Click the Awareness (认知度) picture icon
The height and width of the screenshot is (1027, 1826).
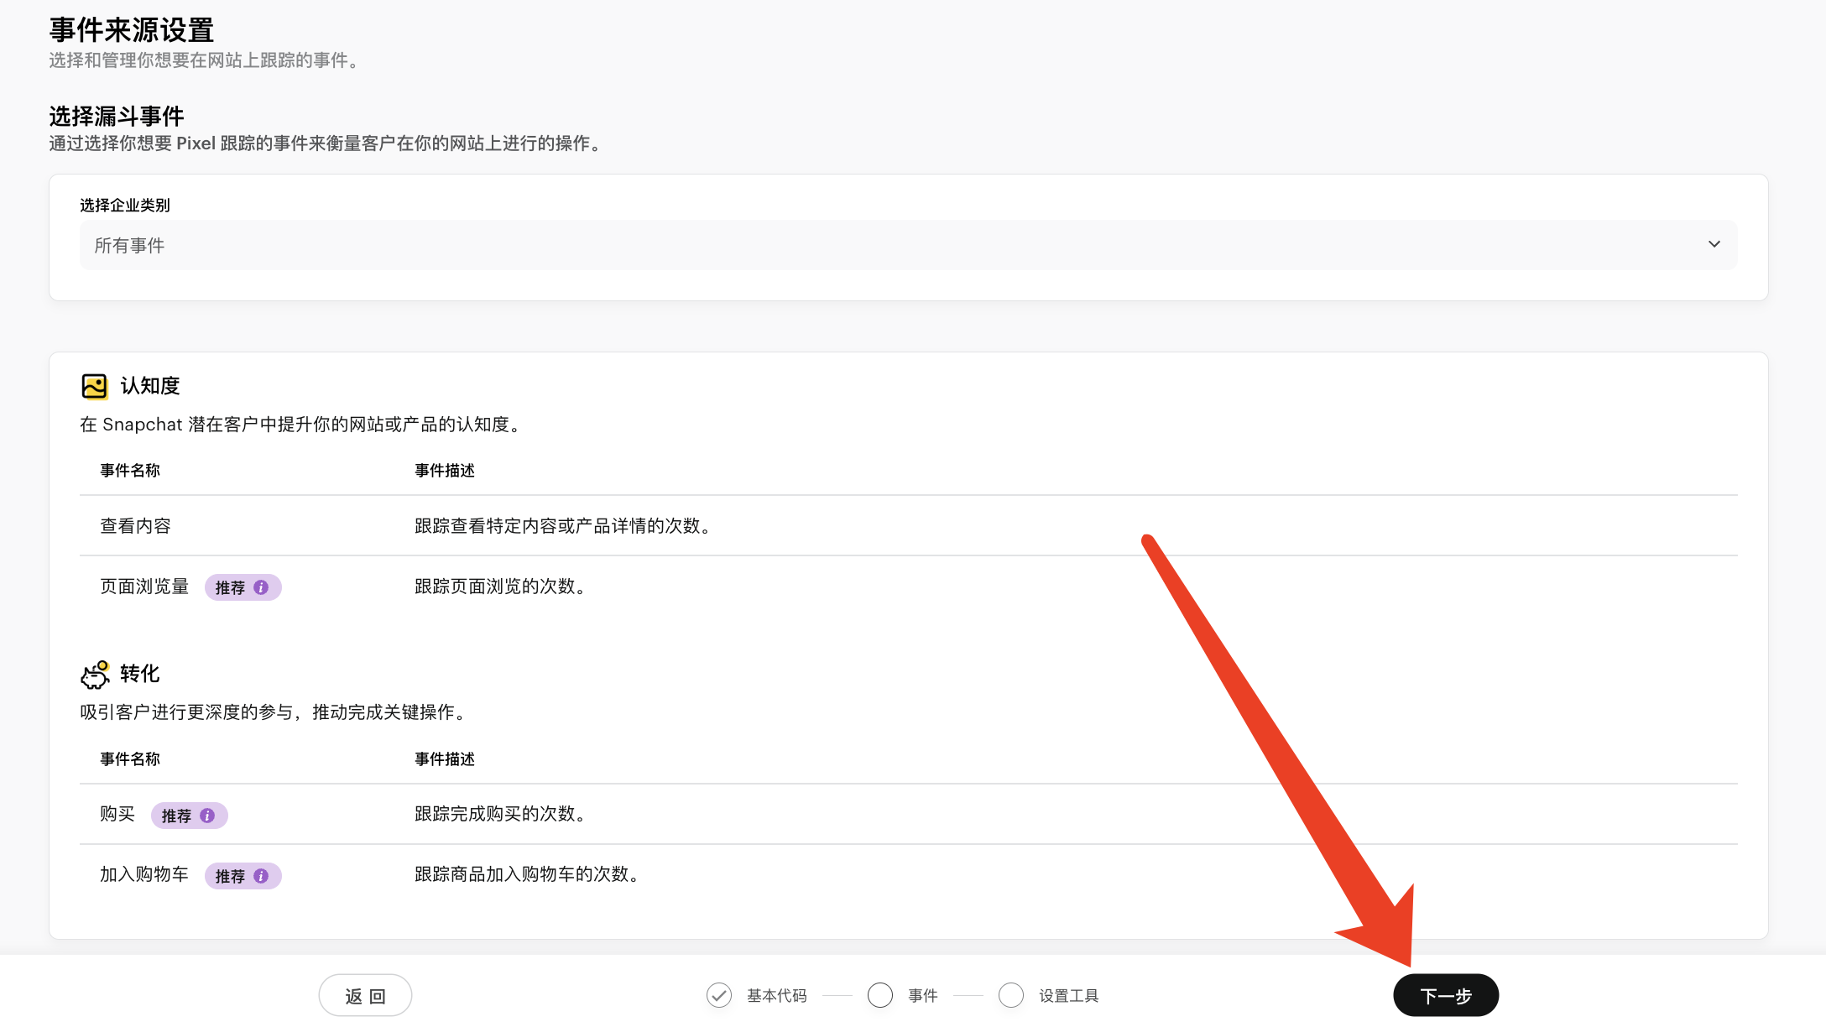[x=95, y=386]
